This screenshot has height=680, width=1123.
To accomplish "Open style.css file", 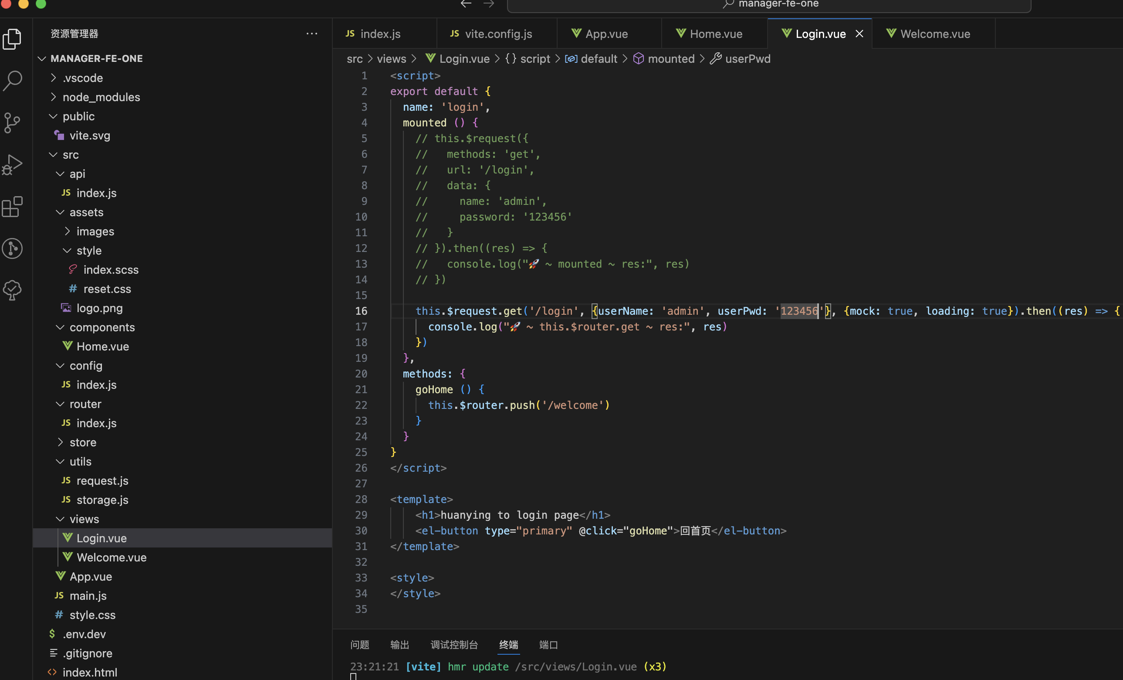I will click(183, 614).
